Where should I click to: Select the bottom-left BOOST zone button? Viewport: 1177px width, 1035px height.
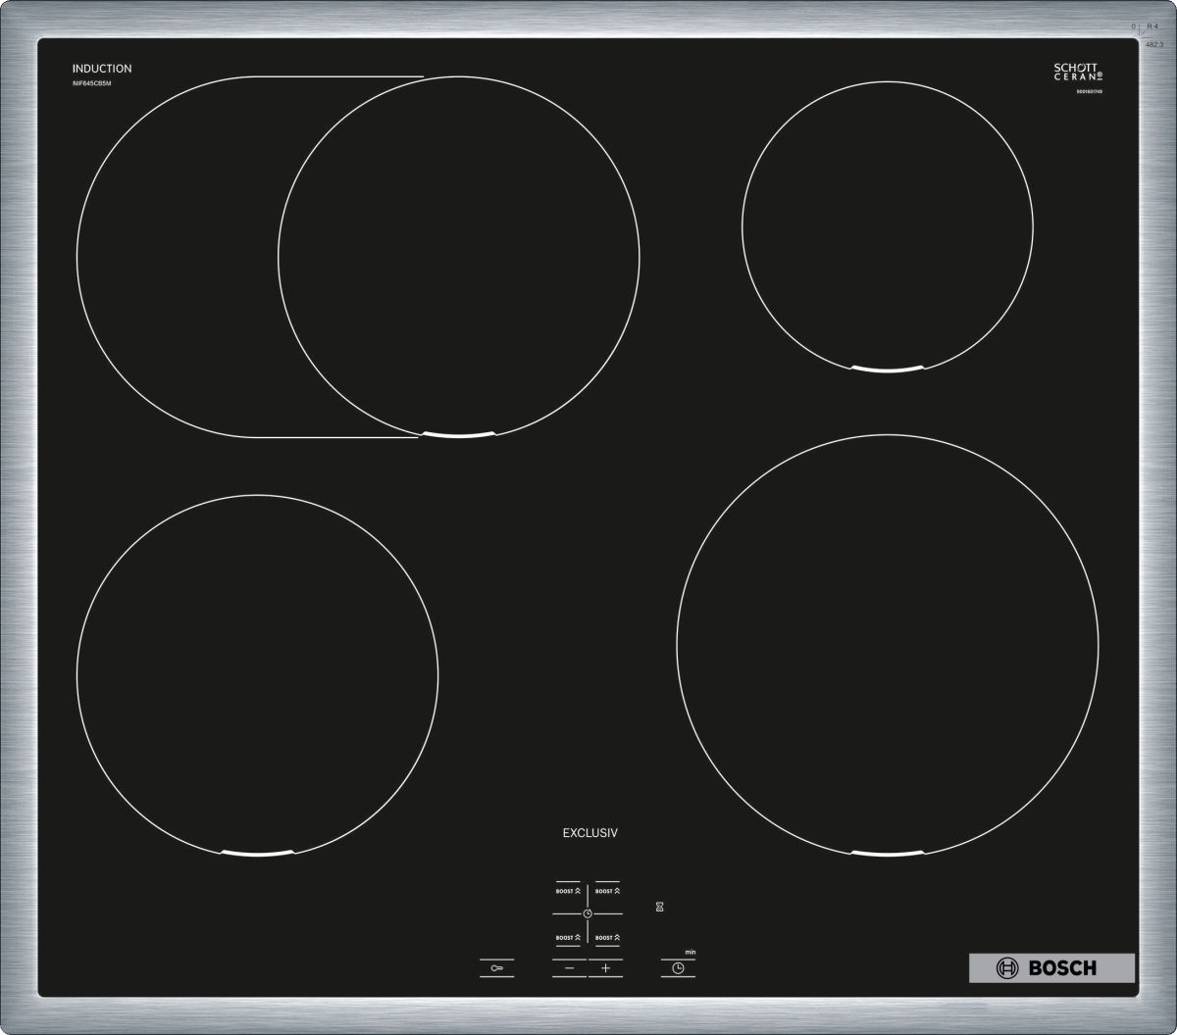[x=568, y=938]
